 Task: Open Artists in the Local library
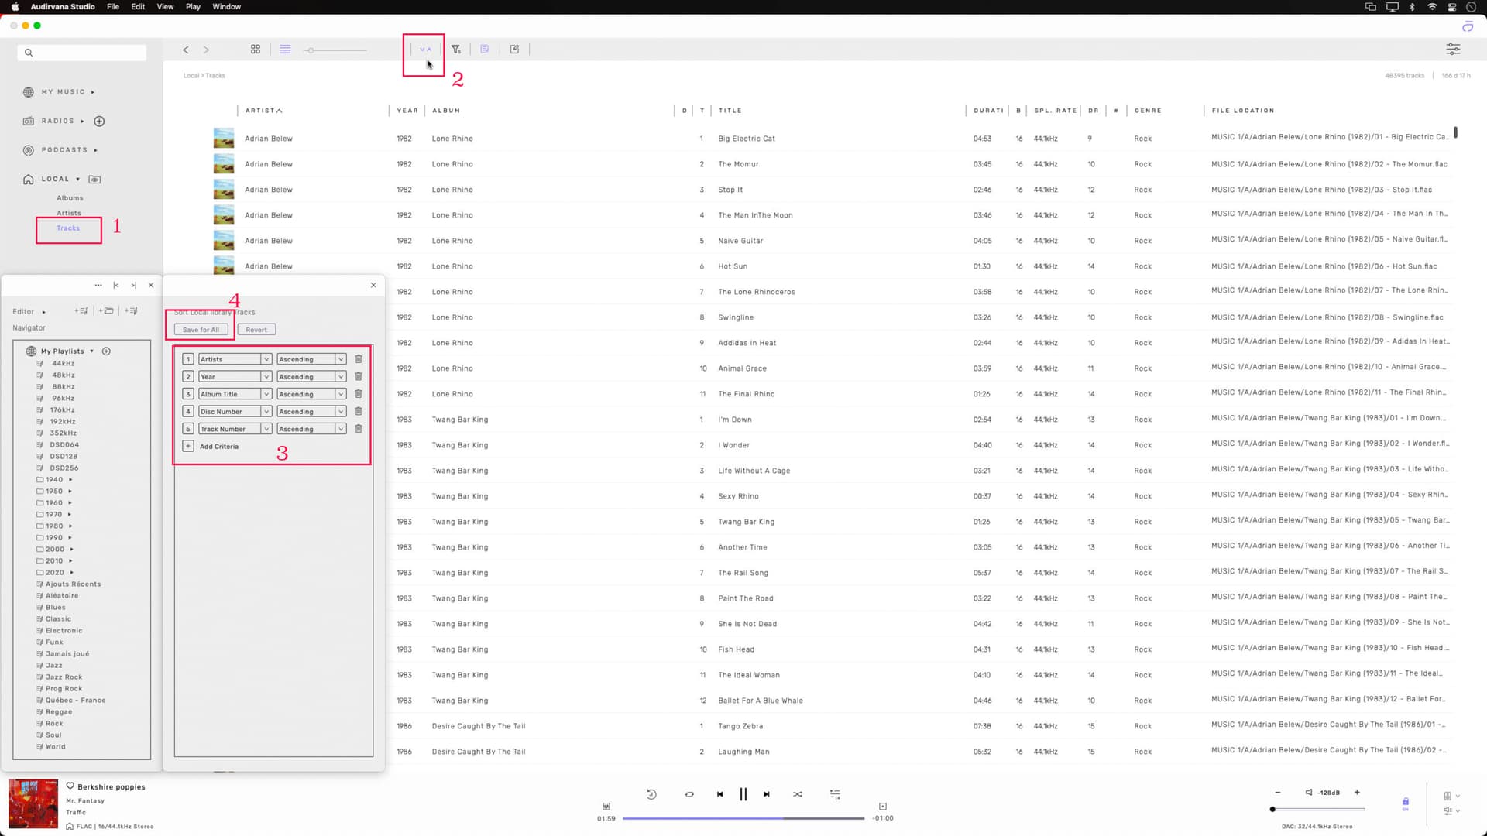pos(69,213)
